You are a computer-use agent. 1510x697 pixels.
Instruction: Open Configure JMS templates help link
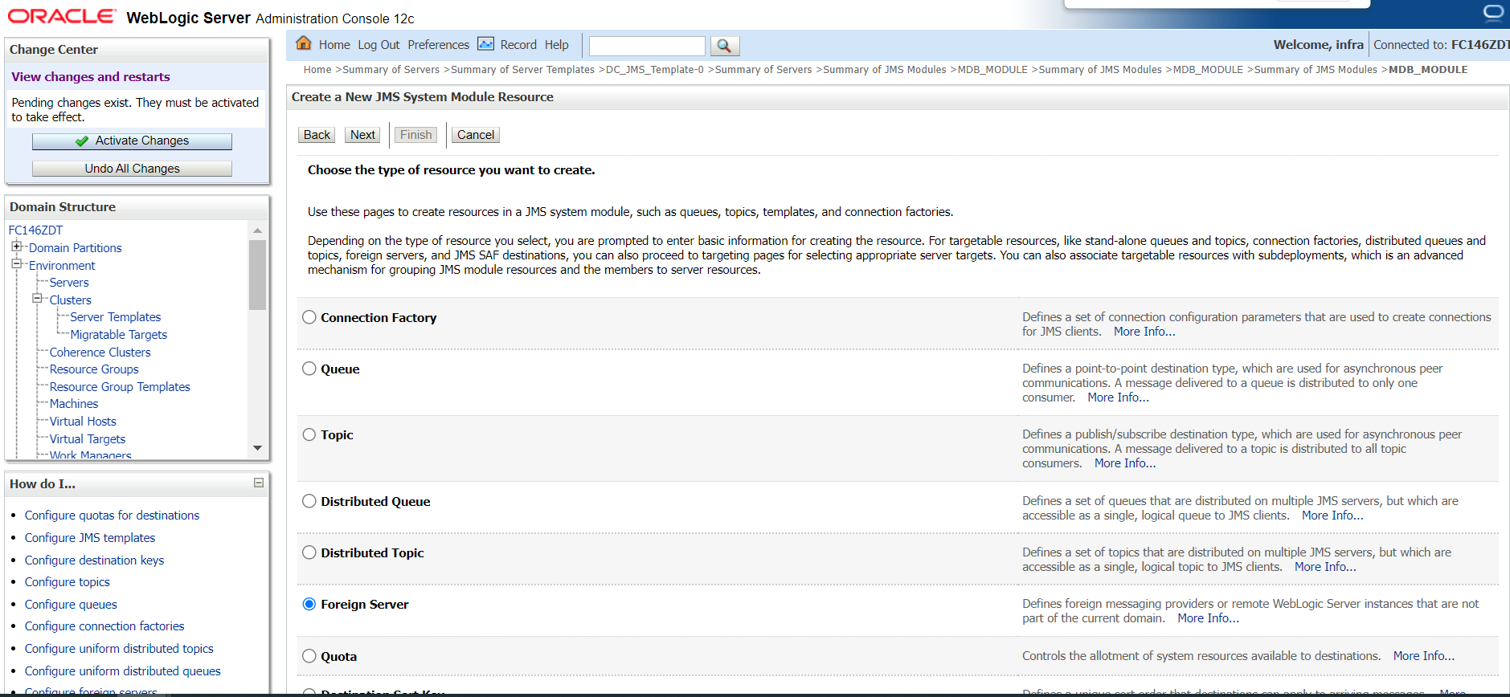(x=90, y=538)
